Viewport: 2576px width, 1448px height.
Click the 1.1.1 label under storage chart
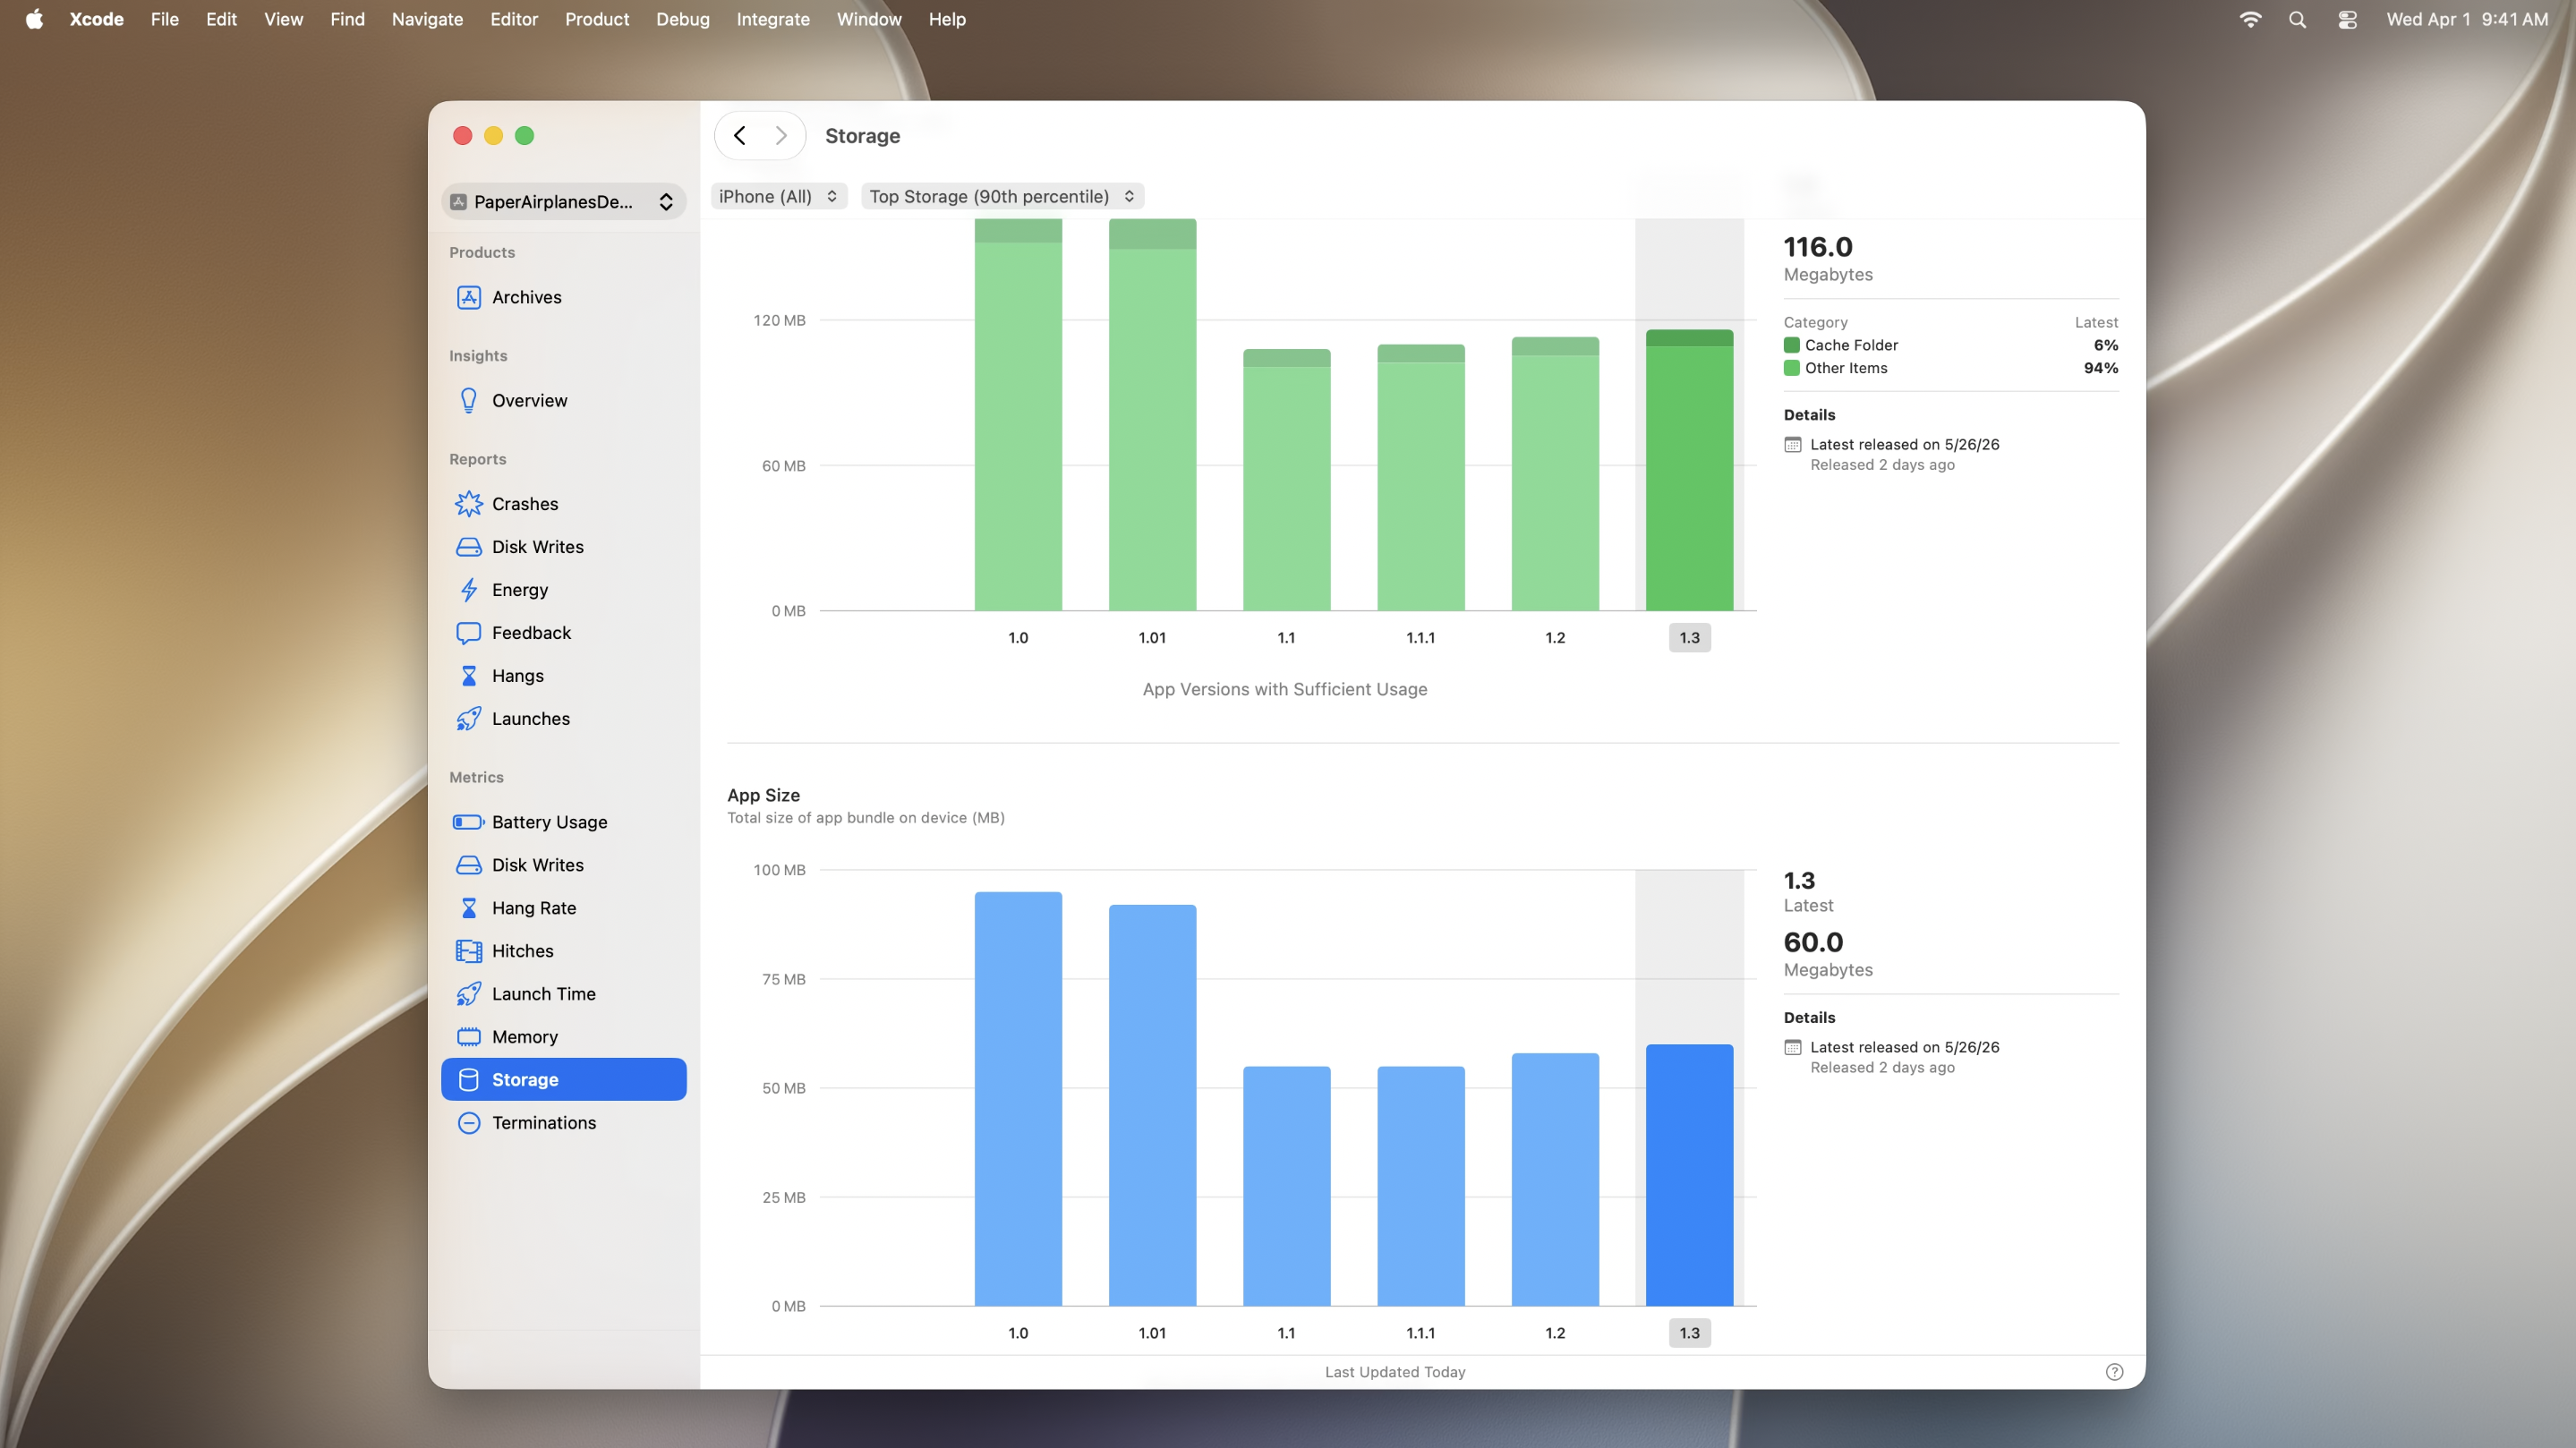[x=1420, y=637]
